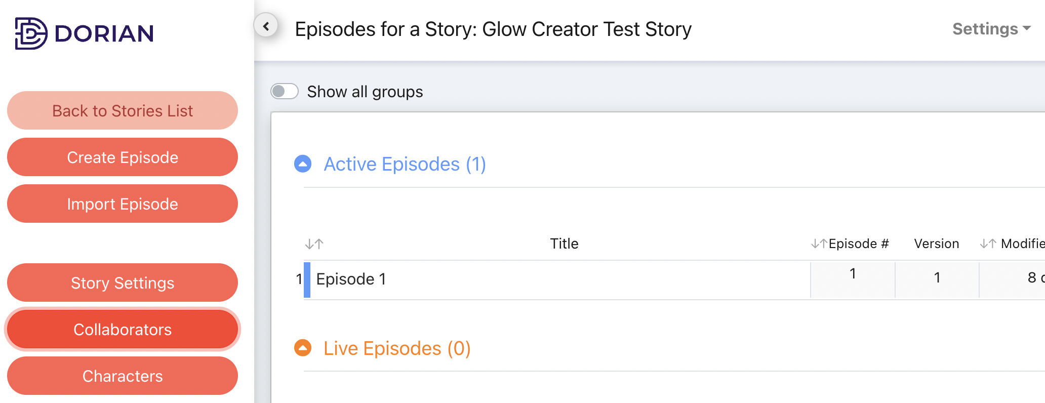The width and height of the screenshot is (1045, 403).
Task: Open the Episode 1 row title
Action: [351, 279]
